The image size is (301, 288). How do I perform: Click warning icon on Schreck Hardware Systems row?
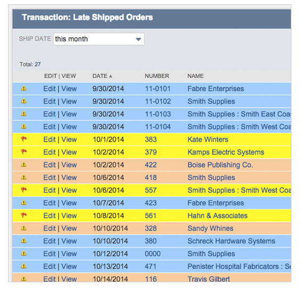[x=23, y=241]
